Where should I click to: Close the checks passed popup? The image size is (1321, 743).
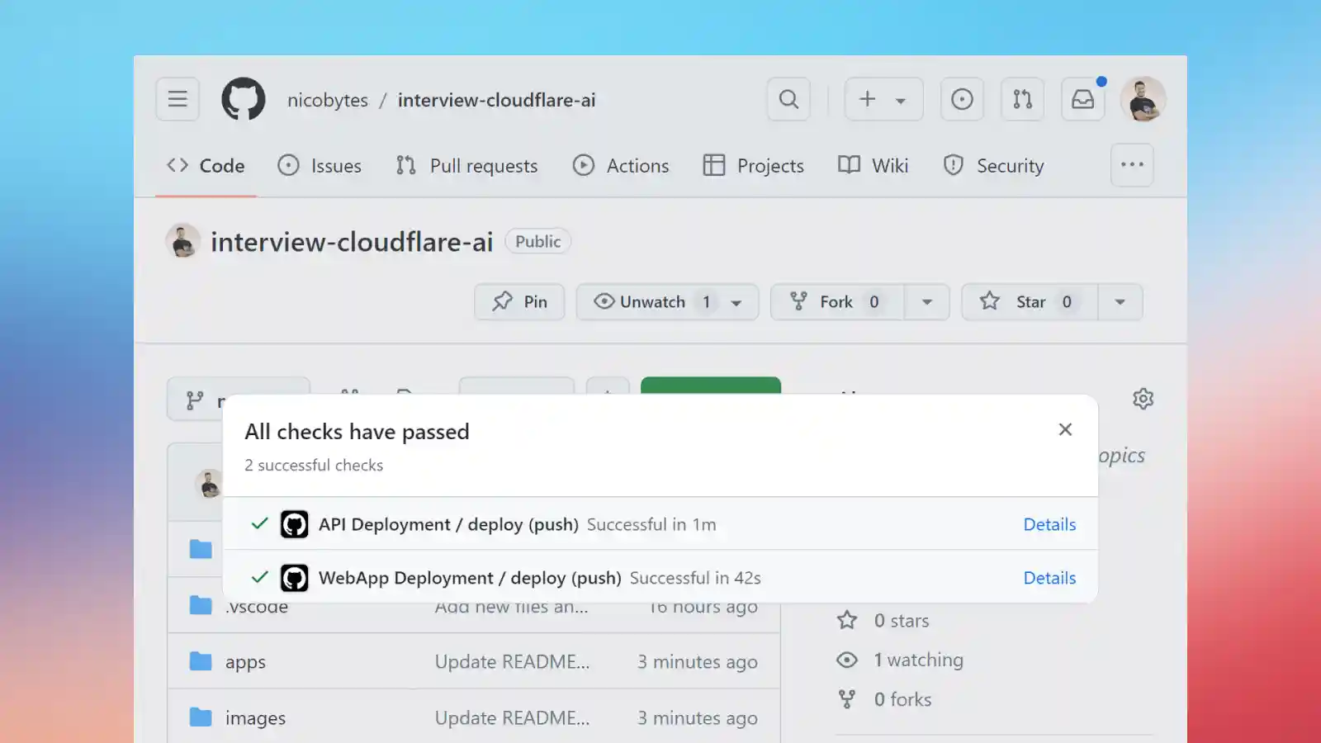(1065, 429)
